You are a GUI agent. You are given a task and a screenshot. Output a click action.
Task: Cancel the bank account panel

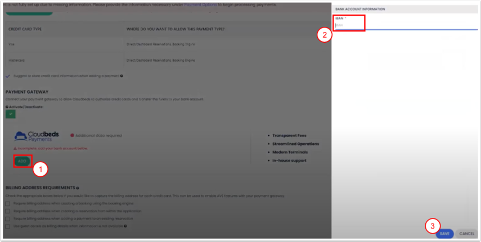tap(466, 234)
